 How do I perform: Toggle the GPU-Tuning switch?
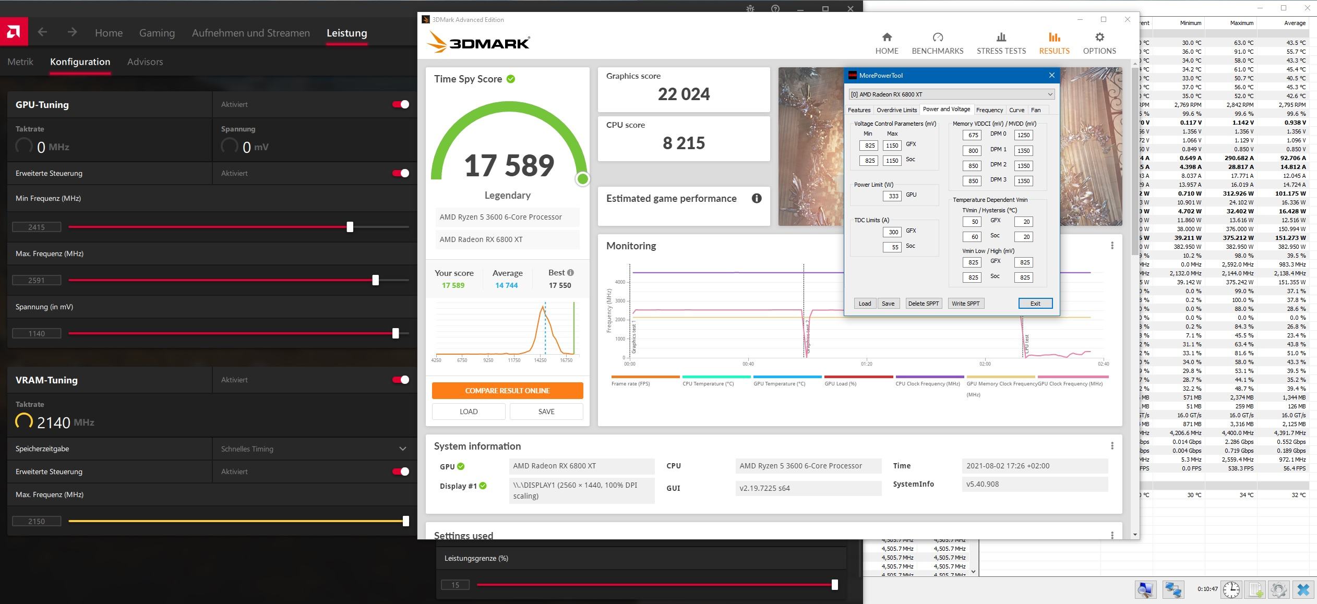401,104
